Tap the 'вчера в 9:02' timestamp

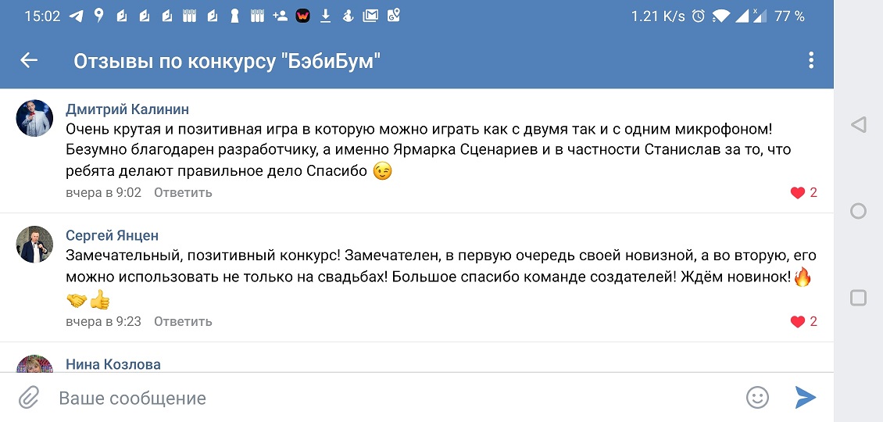pos(103,192)
